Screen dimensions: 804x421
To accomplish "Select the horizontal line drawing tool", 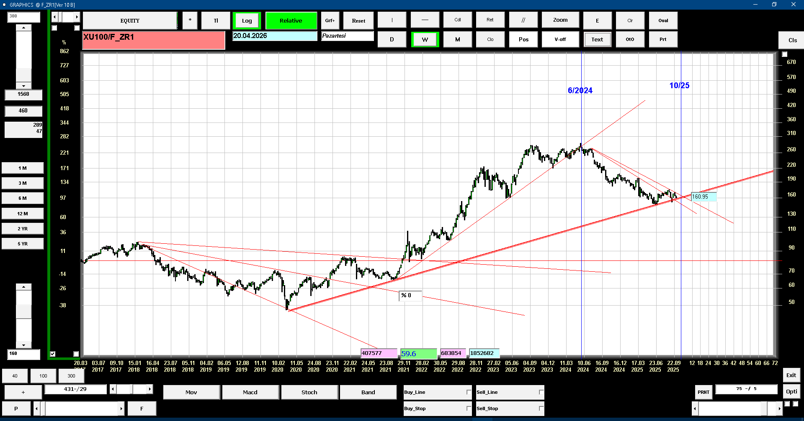I will pos(425,20).
